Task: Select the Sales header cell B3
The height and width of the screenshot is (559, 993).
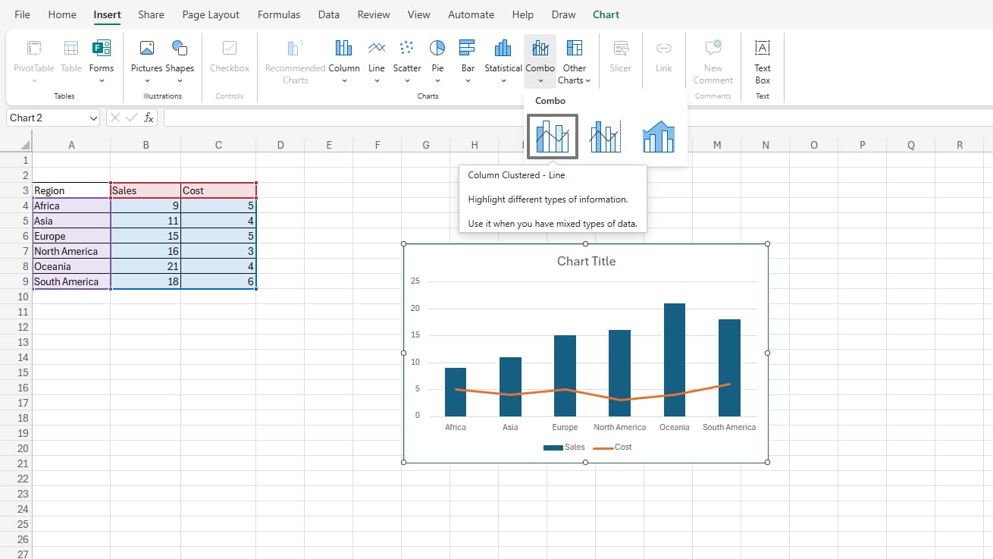Action: 146,190
